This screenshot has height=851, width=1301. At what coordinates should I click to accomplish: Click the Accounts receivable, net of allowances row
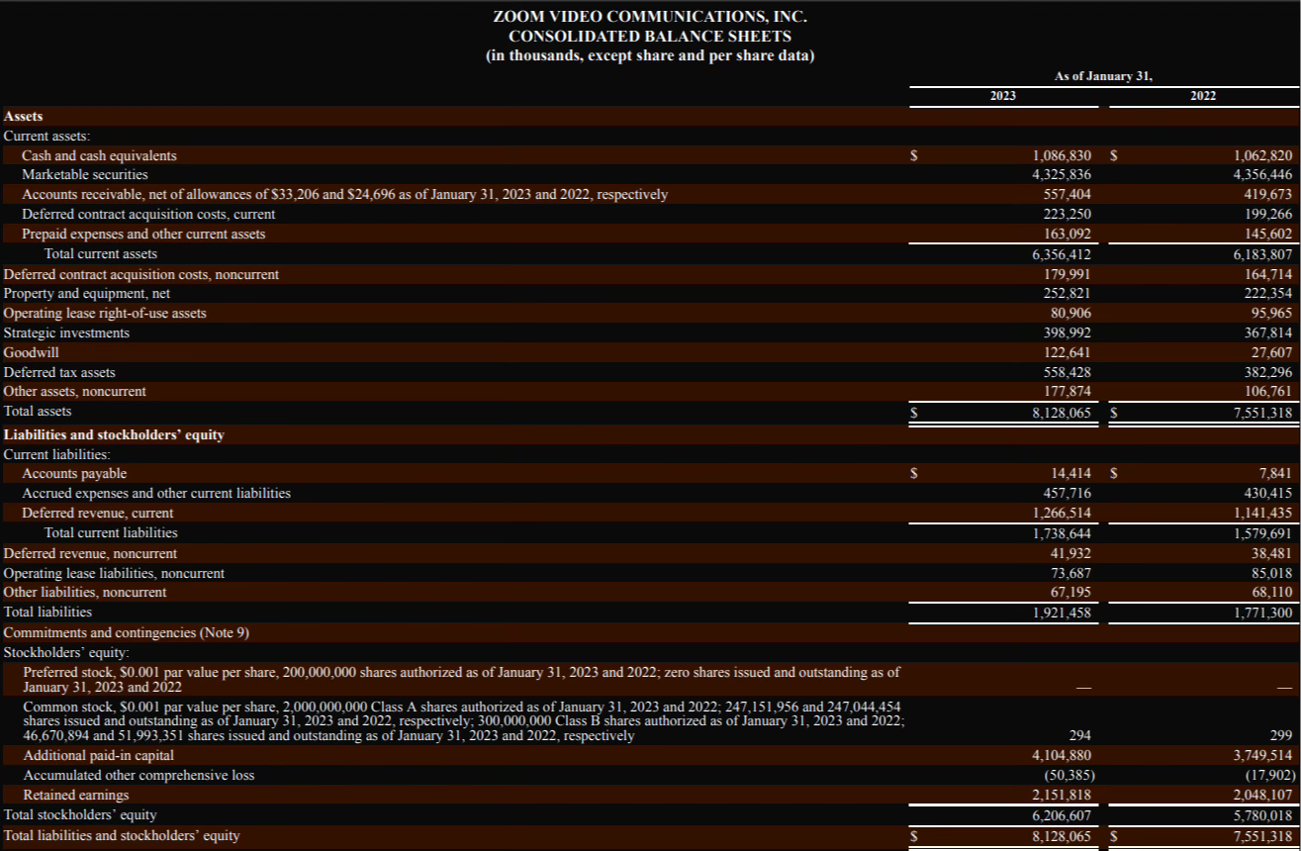pos(650,195)
